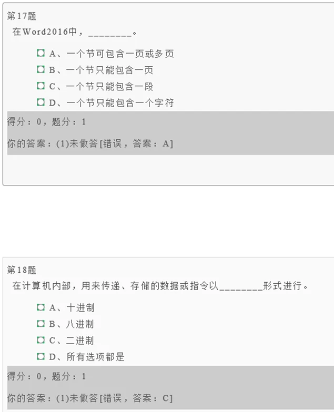Select radio option A for question 18
Image resolution: width=334 pixels, height=412 pixels.
[41, 307]
